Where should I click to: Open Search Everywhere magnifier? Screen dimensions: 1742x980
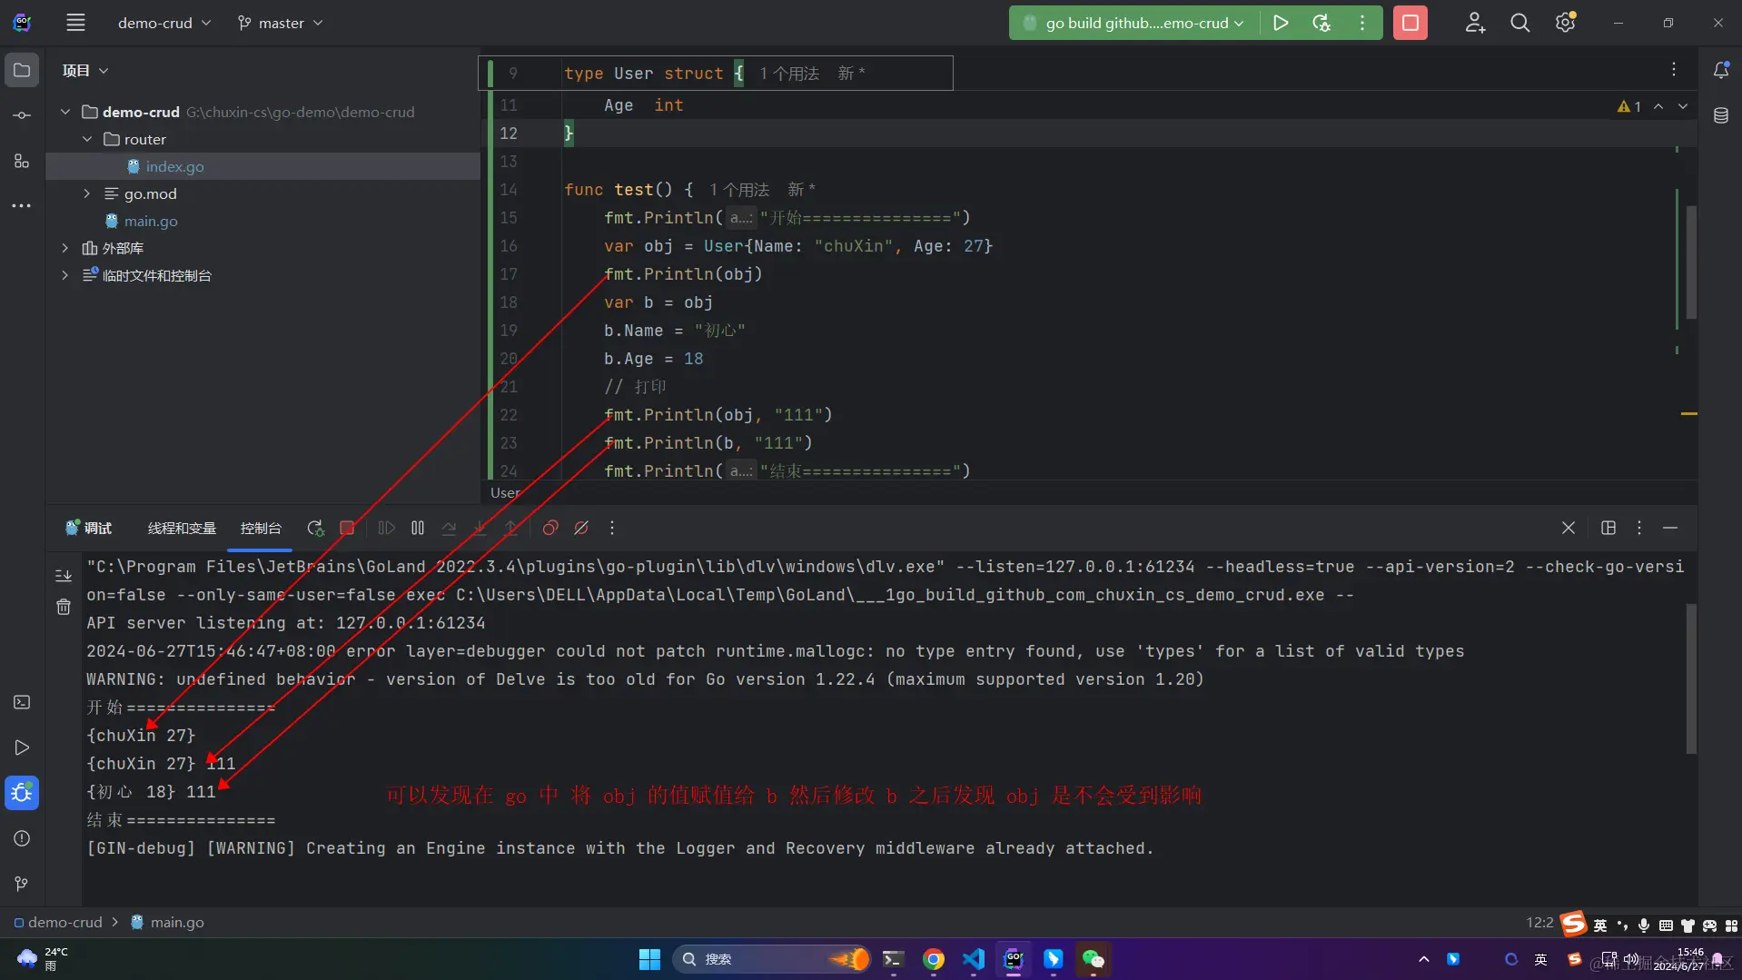click(x=1519, y=23)
